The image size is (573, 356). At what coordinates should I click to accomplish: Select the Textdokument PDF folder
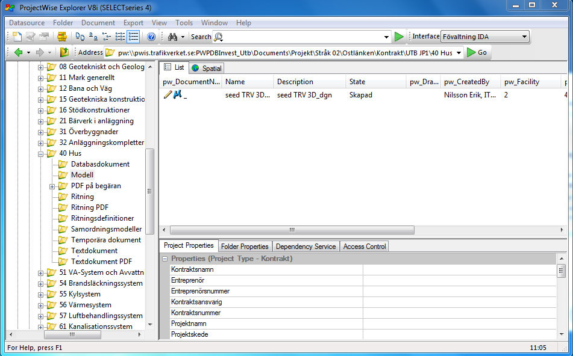tap(101, 262)
